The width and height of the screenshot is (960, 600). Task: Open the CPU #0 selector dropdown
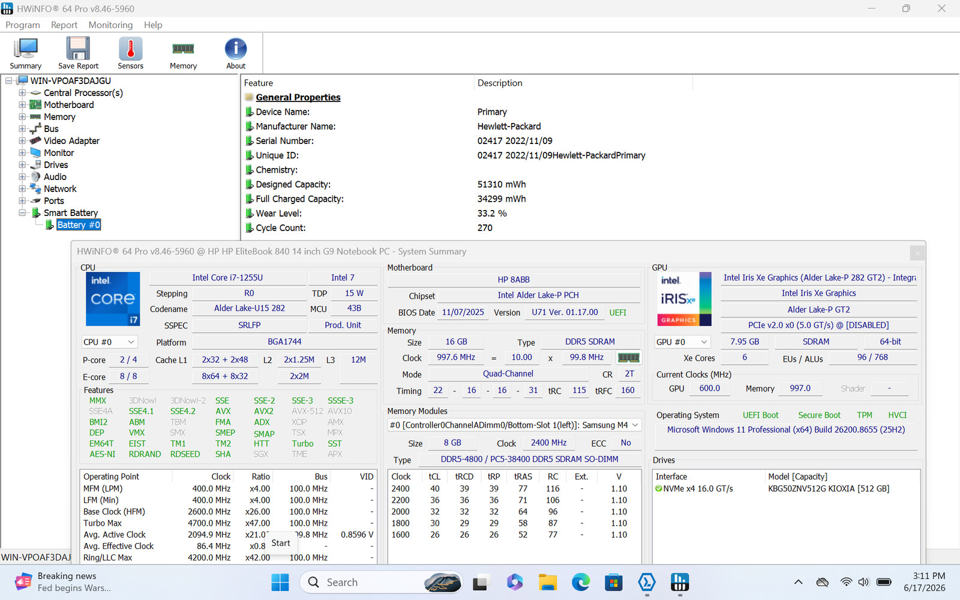(x=110, y=342)
